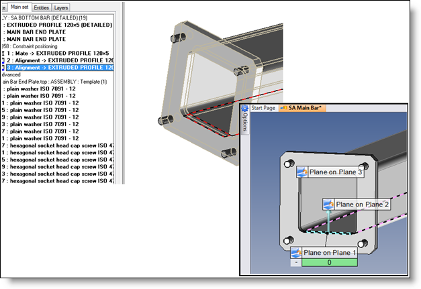The image size is (421, 289).
Task: Click the Plane on Plane 3 constraint icon
Action: point(302,172)
